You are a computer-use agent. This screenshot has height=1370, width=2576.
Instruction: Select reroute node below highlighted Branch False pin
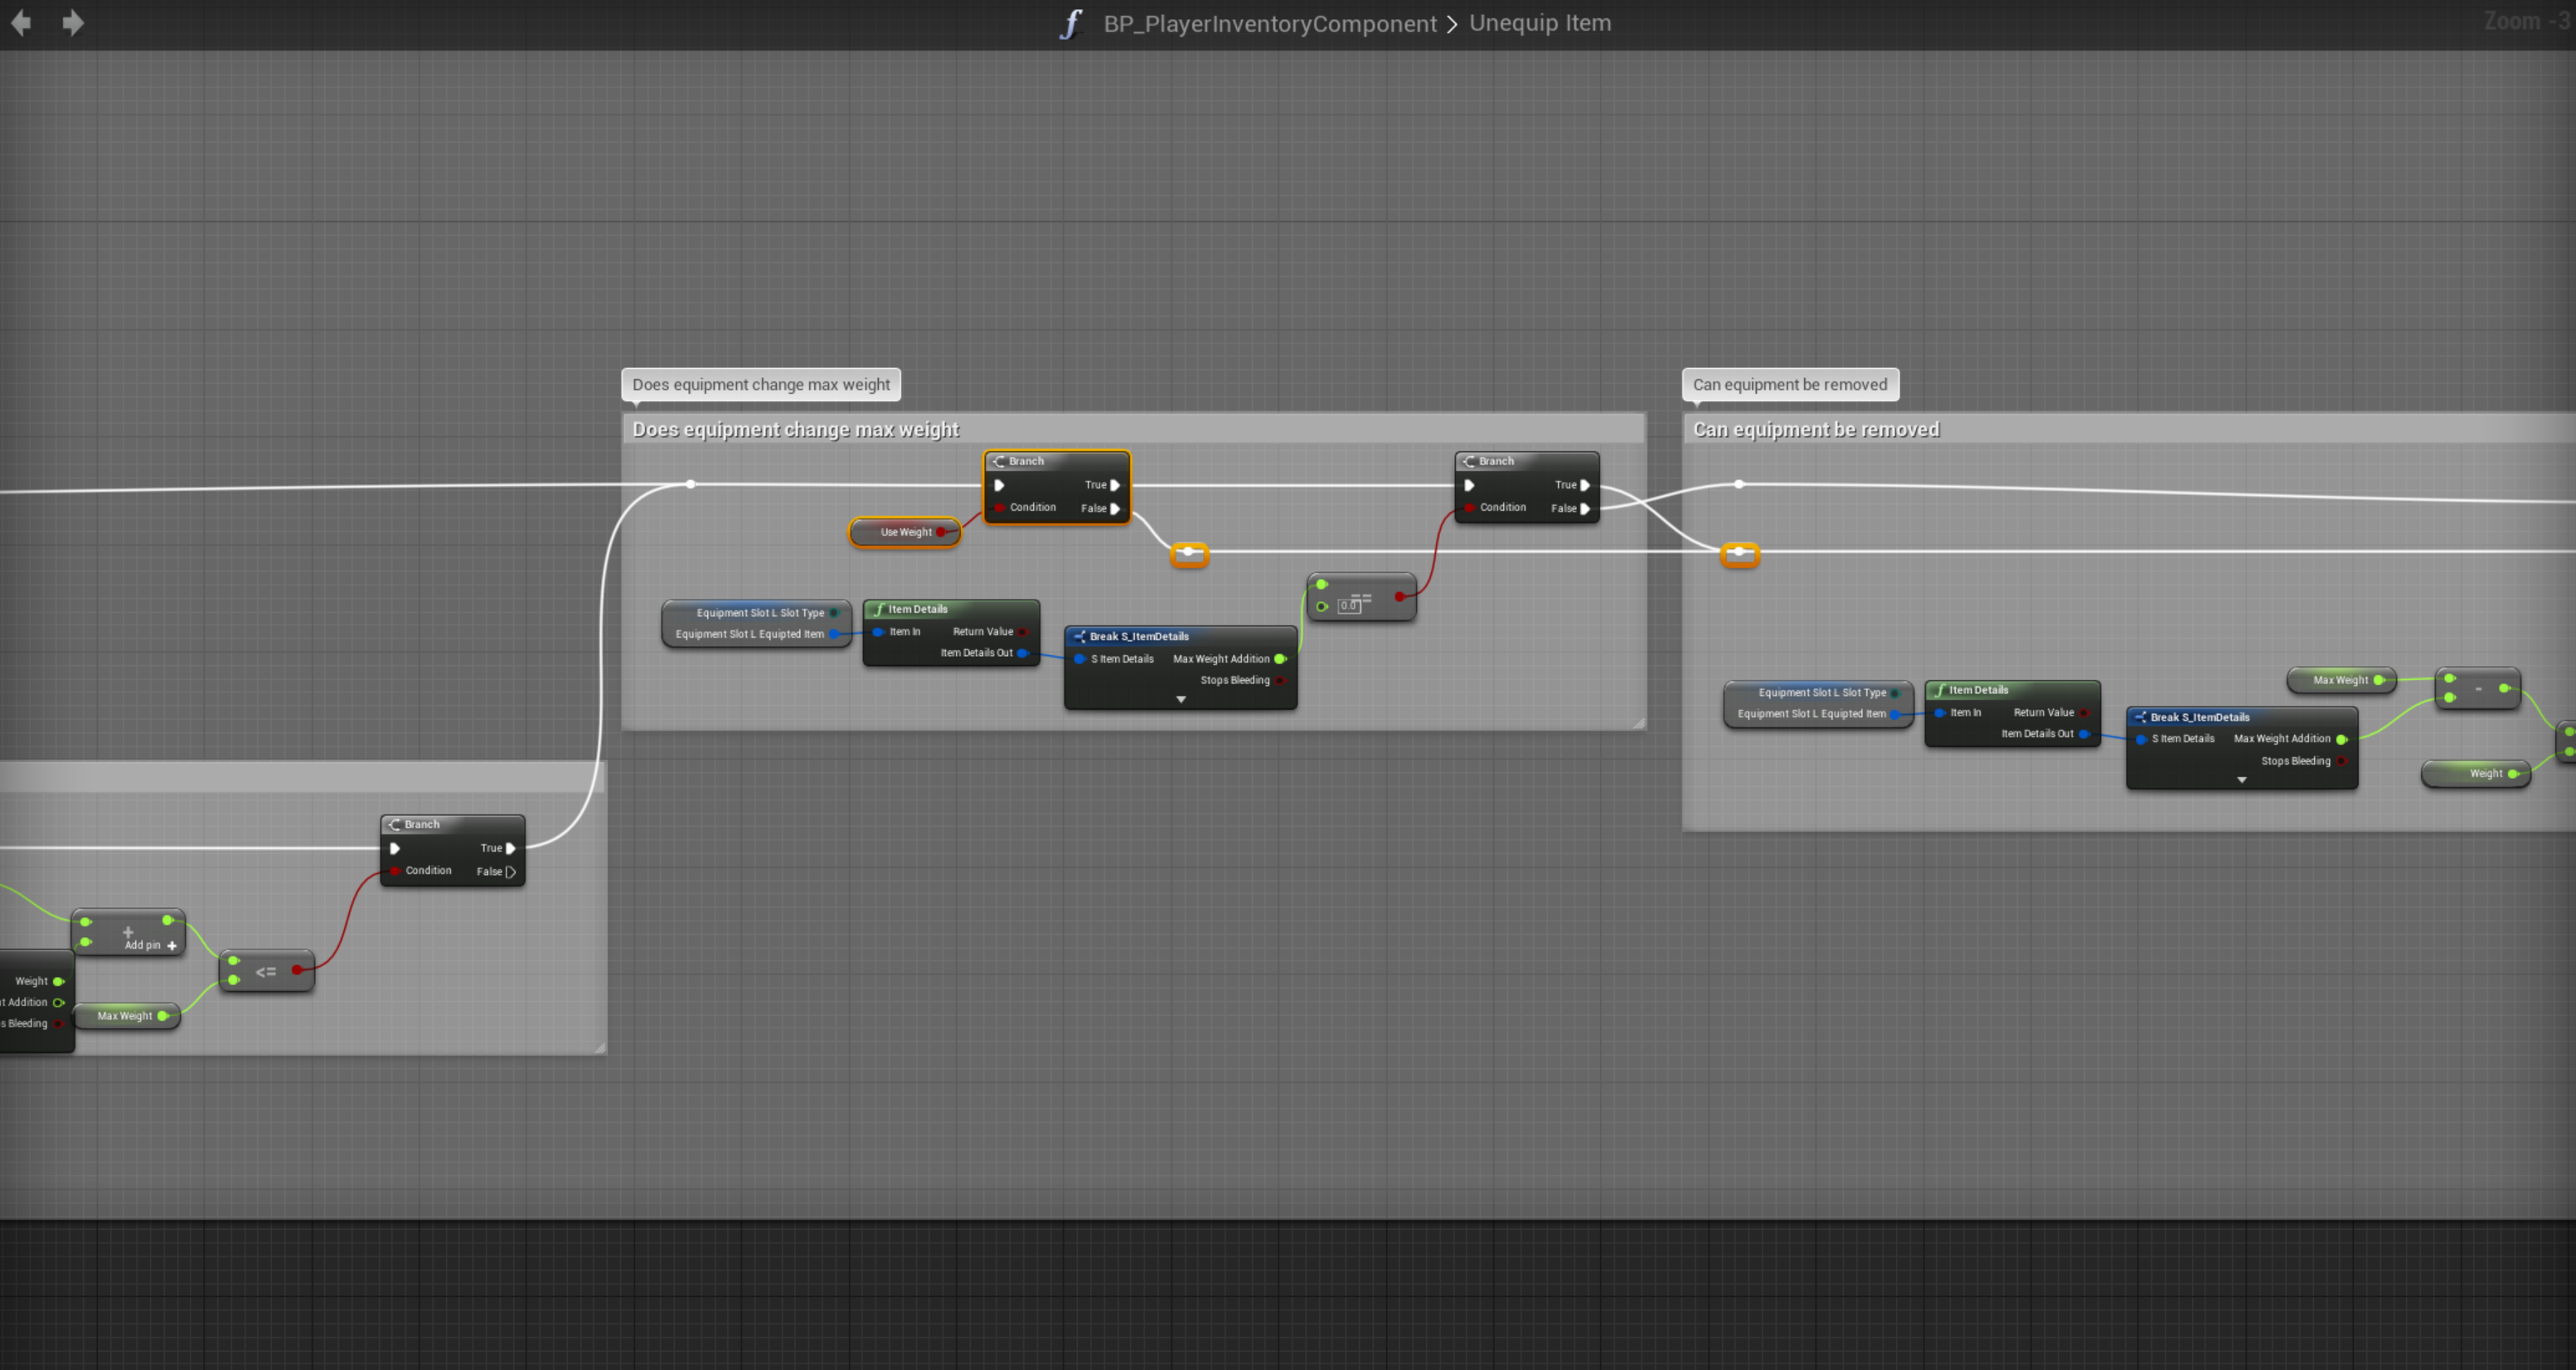click(x=1188, y=553)
